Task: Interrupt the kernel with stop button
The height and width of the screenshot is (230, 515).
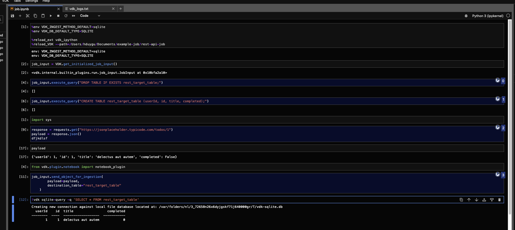Action: coord(58,16)
